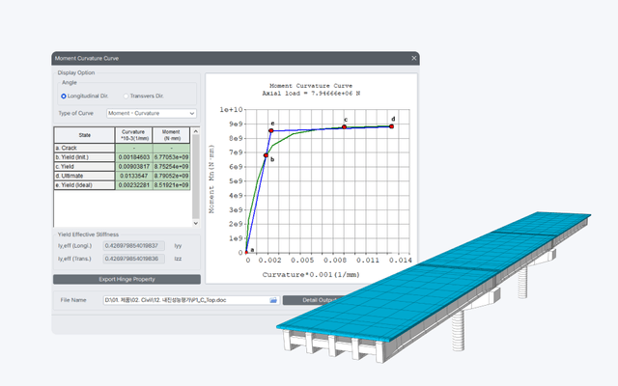
Task: Select the b. Yield (Init.) row
Action: coord(123,157)
